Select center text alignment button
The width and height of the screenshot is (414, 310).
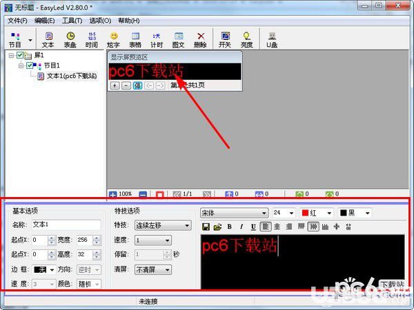pyautogui.click(x=277, y=227)
